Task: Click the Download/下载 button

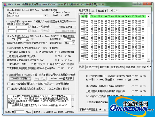Action: [x=20, y=79]
